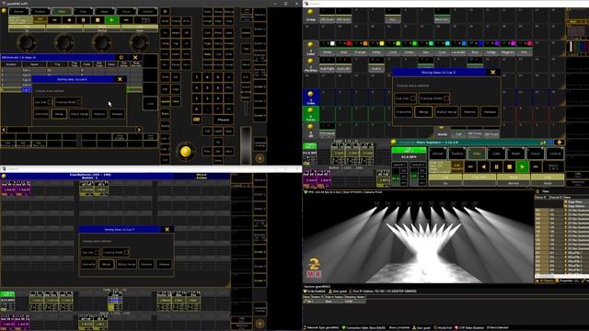Click the yellow MA key beside Please
Viewport: 589px width, 331px height.
point(196,120)
